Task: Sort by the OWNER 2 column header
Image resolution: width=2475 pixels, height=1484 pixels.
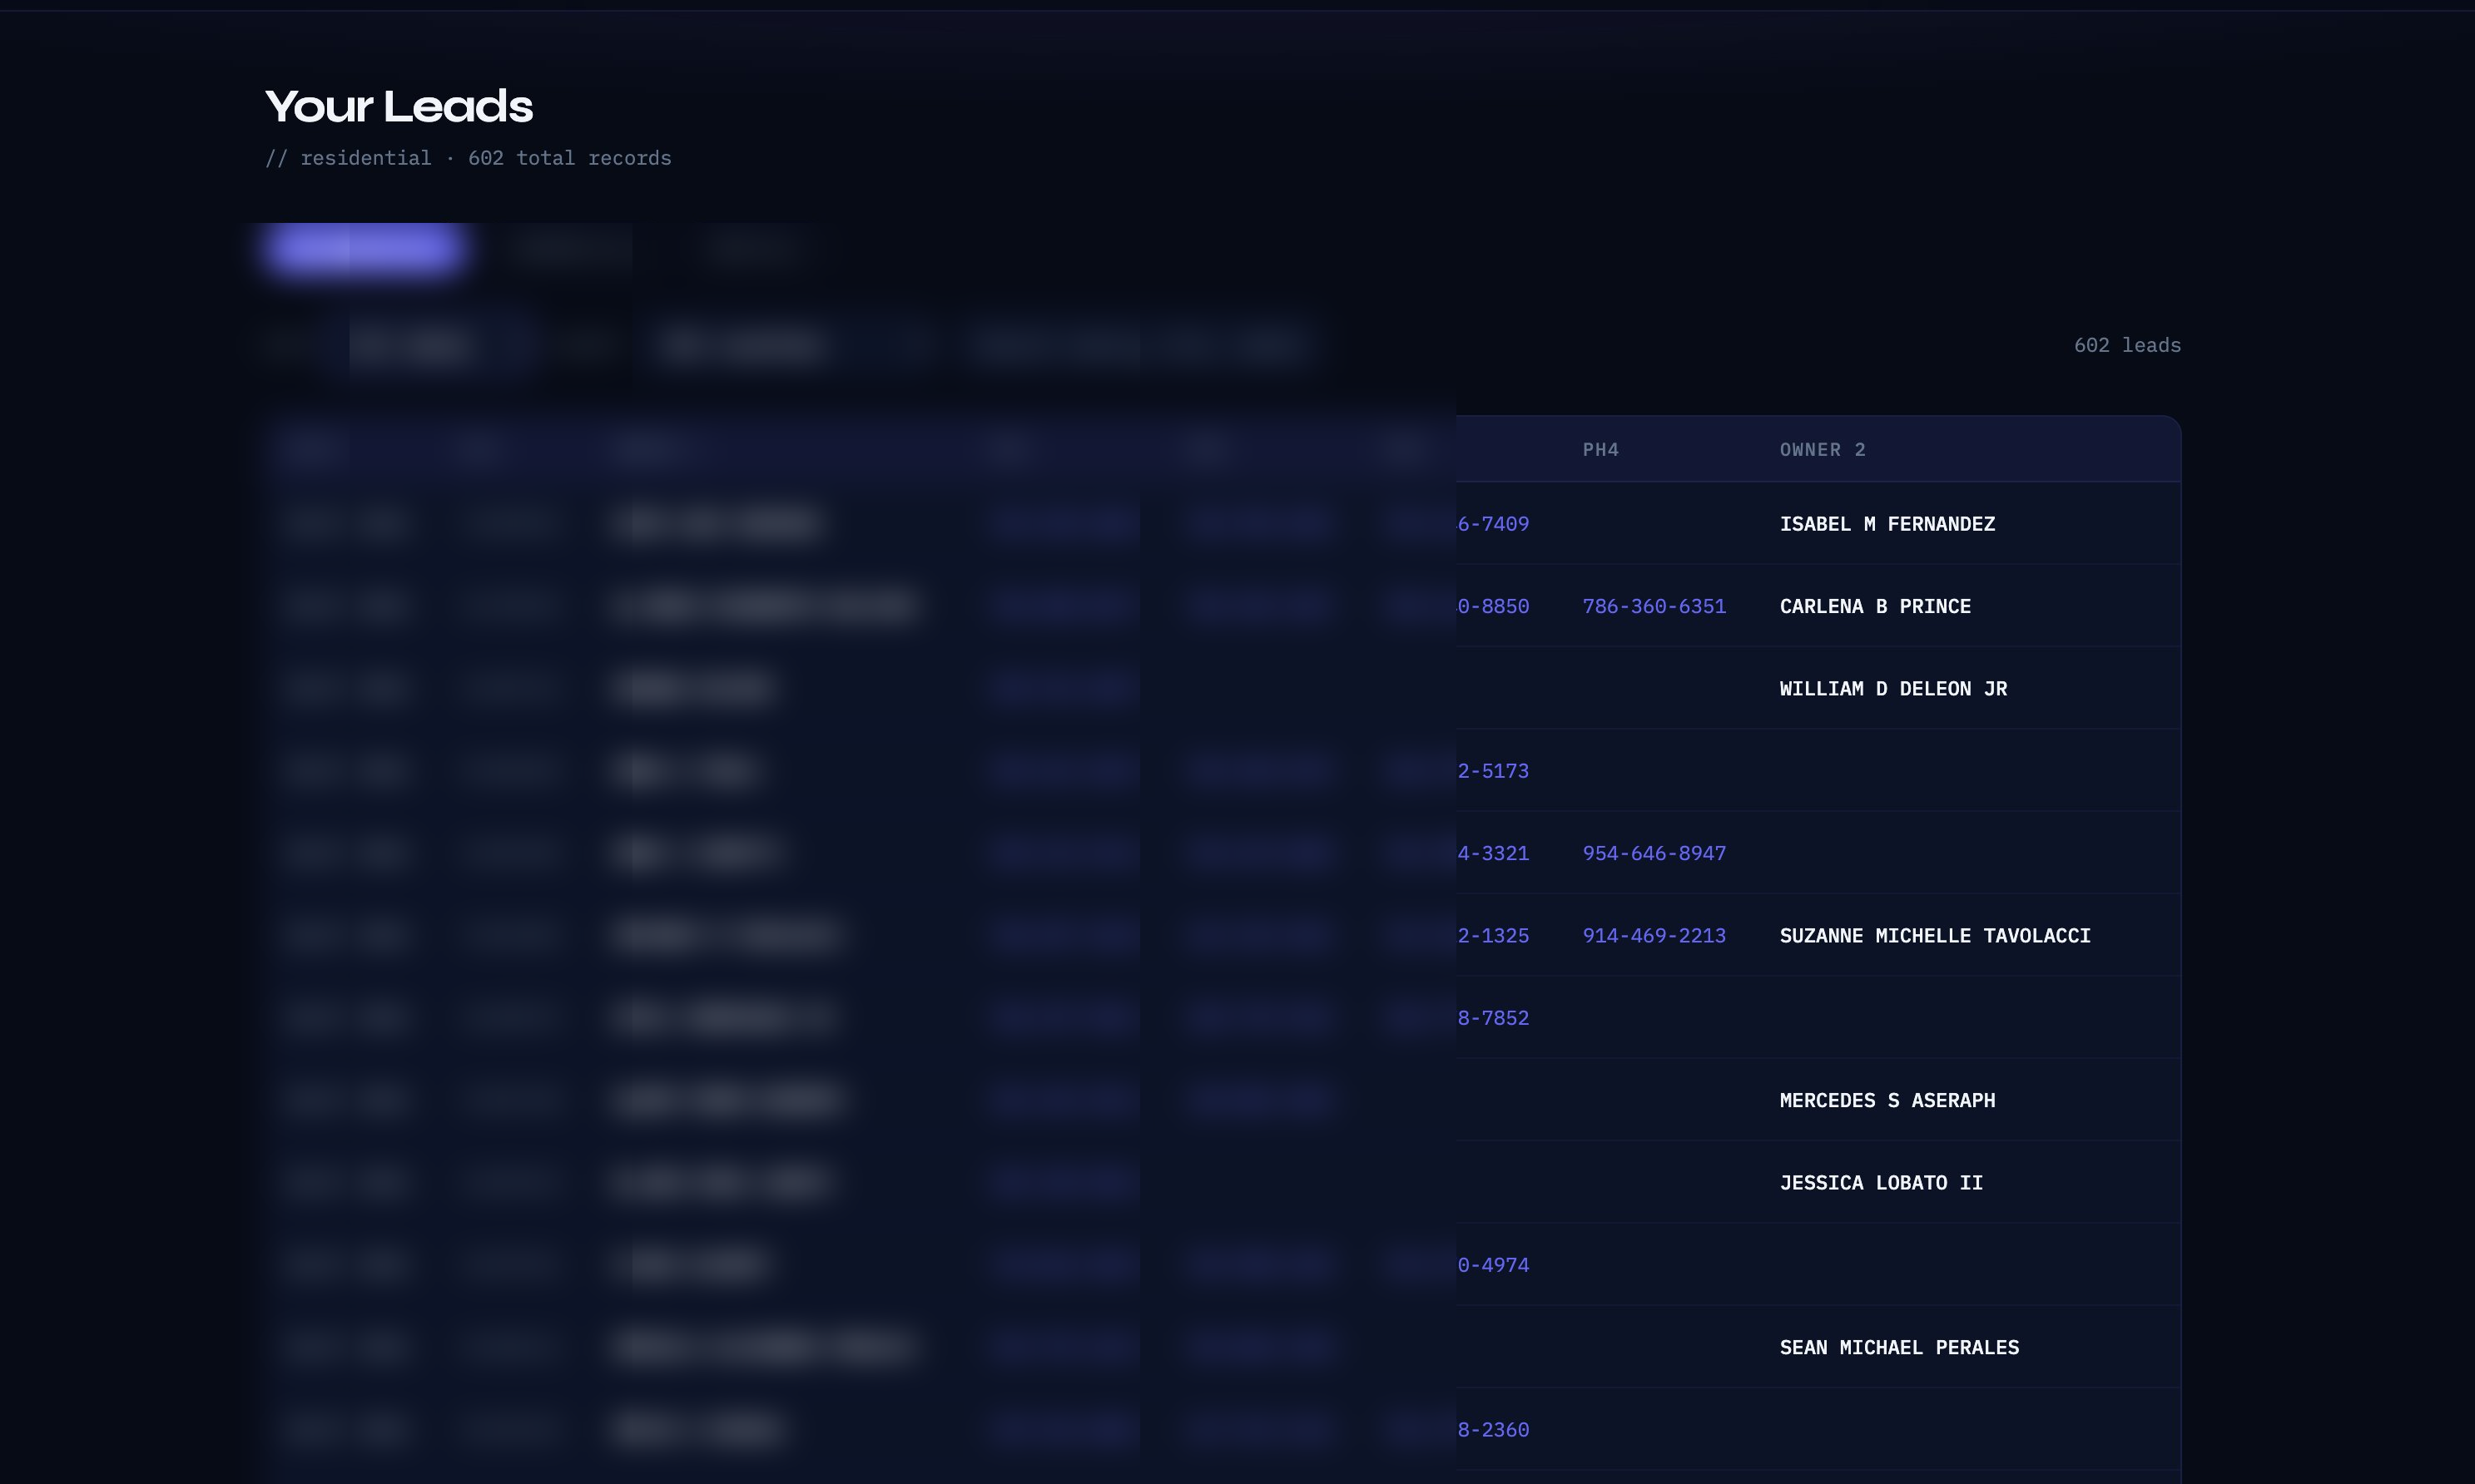Action: coord(1822,449)
